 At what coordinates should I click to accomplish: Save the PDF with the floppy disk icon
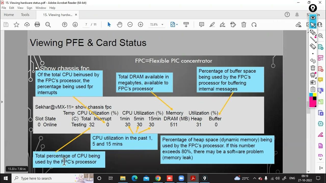click(x=6, y=25)
